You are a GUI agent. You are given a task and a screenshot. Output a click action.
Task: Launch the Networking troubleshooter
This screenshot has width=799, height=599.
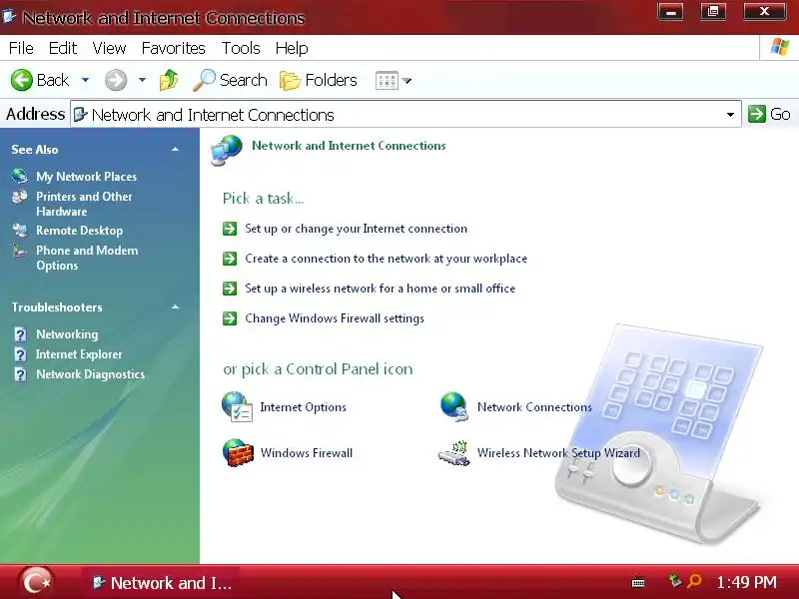click(67, 334)
